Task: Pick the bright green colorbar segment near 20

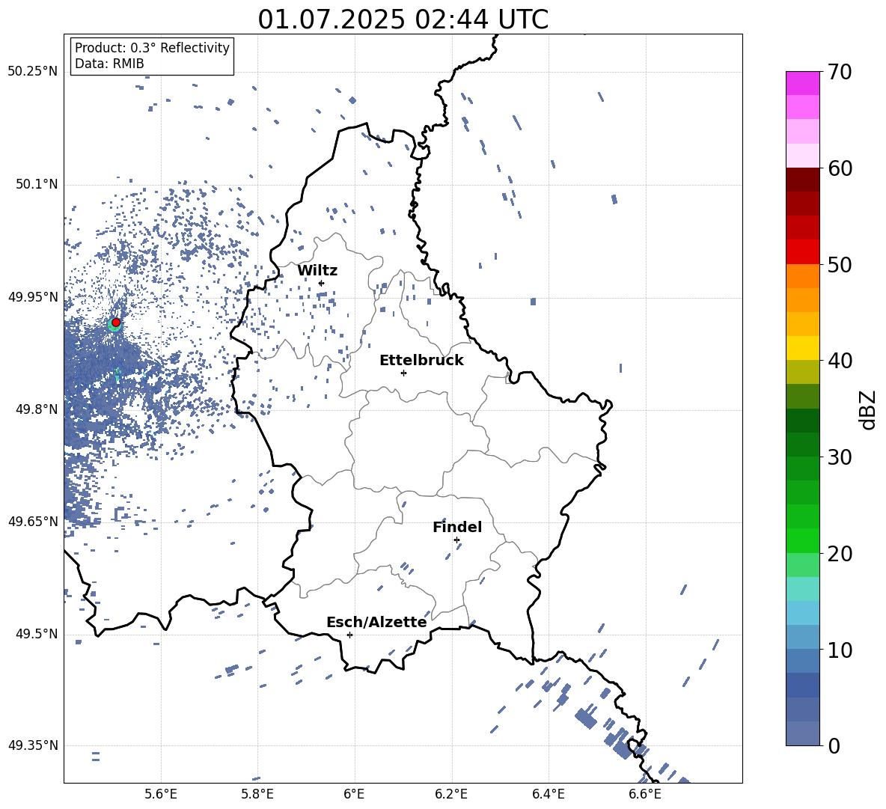Action: pos(803,540)
